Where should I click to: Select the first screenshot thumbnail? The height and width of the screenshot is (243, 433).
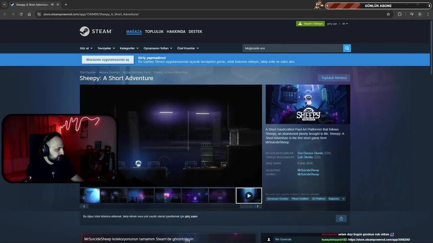[90, 196]
